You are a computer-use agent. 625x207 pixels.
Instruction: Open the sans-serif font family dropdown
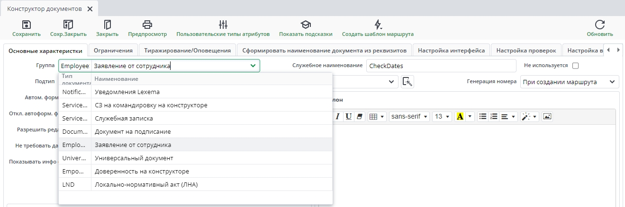[x=409, y=116]
